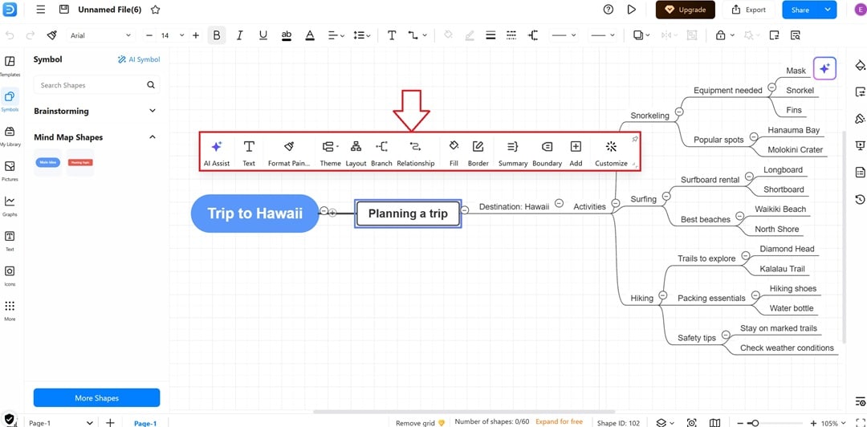Viewport: 867px width, 427px height.
Task: Insert a Summary on the topic
Action: coord(512,153)
